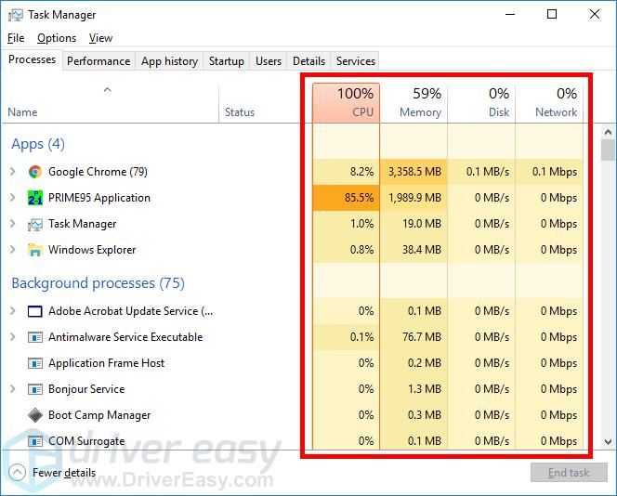Open the Options menu
Image resolution: width=617 pixels, height=496 pixels.
57,38
